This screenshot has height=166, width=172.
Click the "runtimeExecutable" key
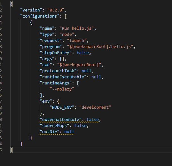63,77
